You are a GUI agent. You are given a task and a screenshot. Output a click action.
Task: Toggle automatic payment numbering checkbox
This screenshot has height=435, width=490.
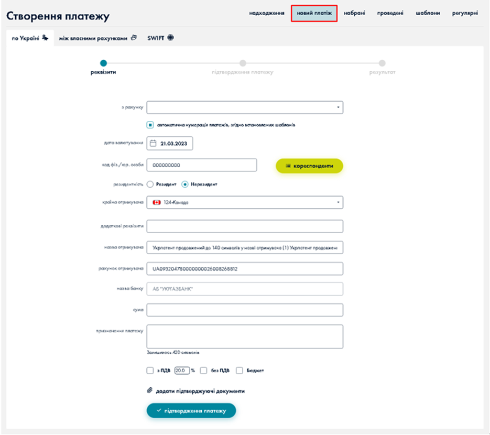pyautogui.click(x=150, y=125)
